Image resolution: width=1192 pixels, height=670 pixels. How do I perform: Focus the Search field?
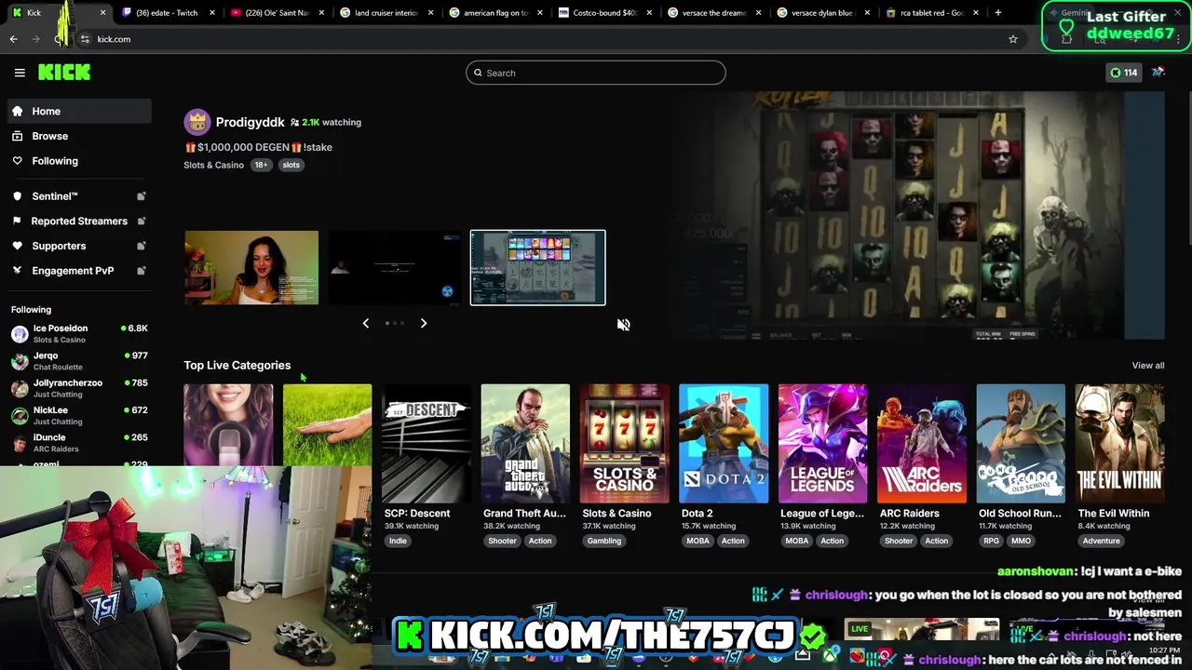[596, 73]
